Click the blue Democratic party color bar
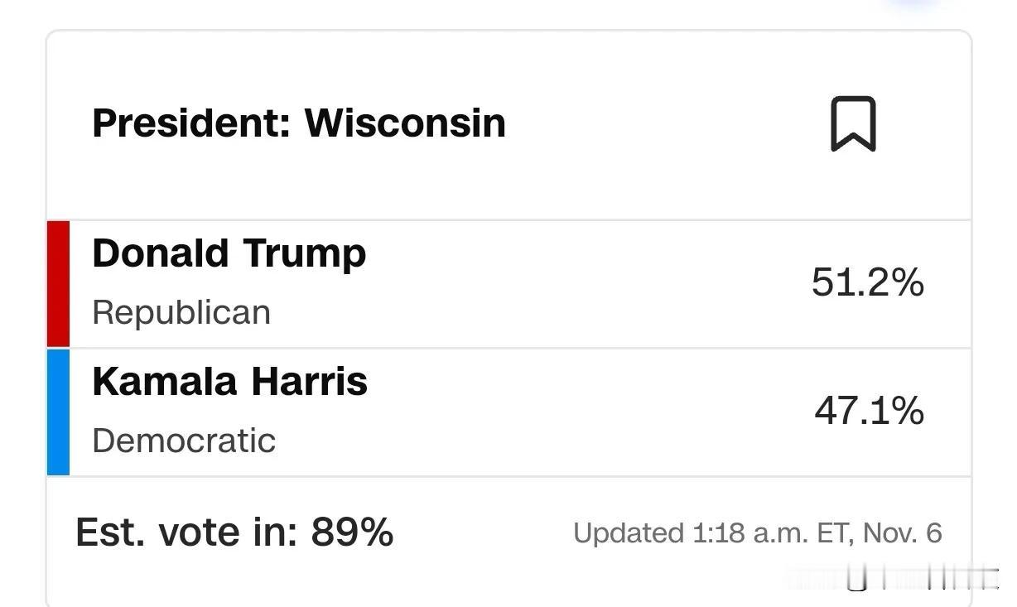Viewport: 1017px width, 607px height. click(58, 412)
